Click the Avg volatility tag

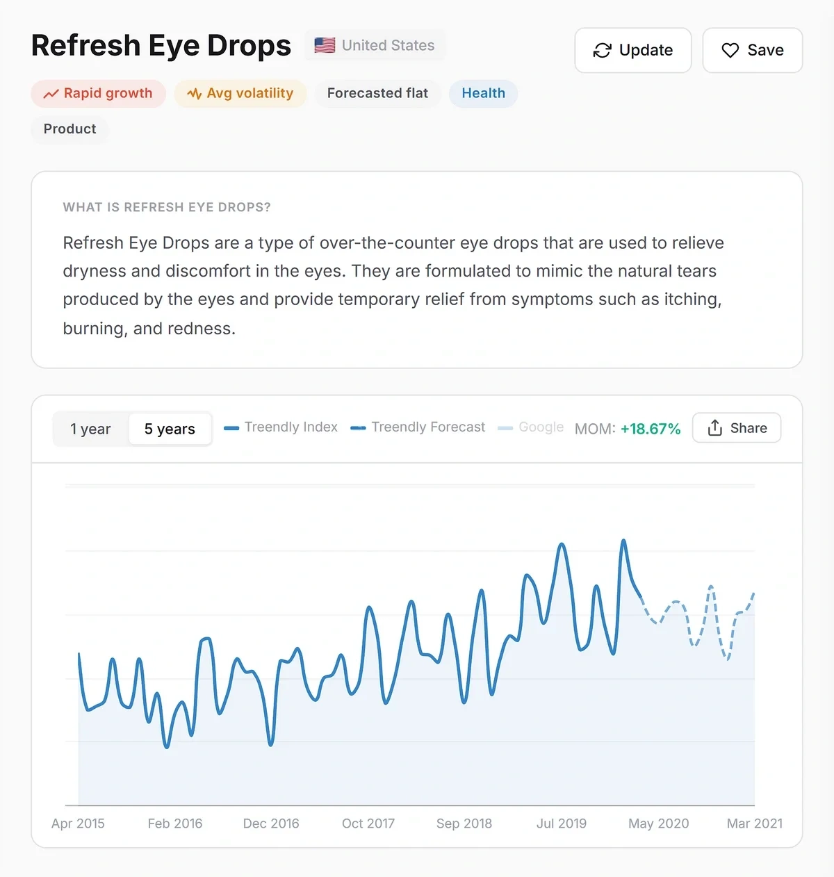tap(240, 93)
